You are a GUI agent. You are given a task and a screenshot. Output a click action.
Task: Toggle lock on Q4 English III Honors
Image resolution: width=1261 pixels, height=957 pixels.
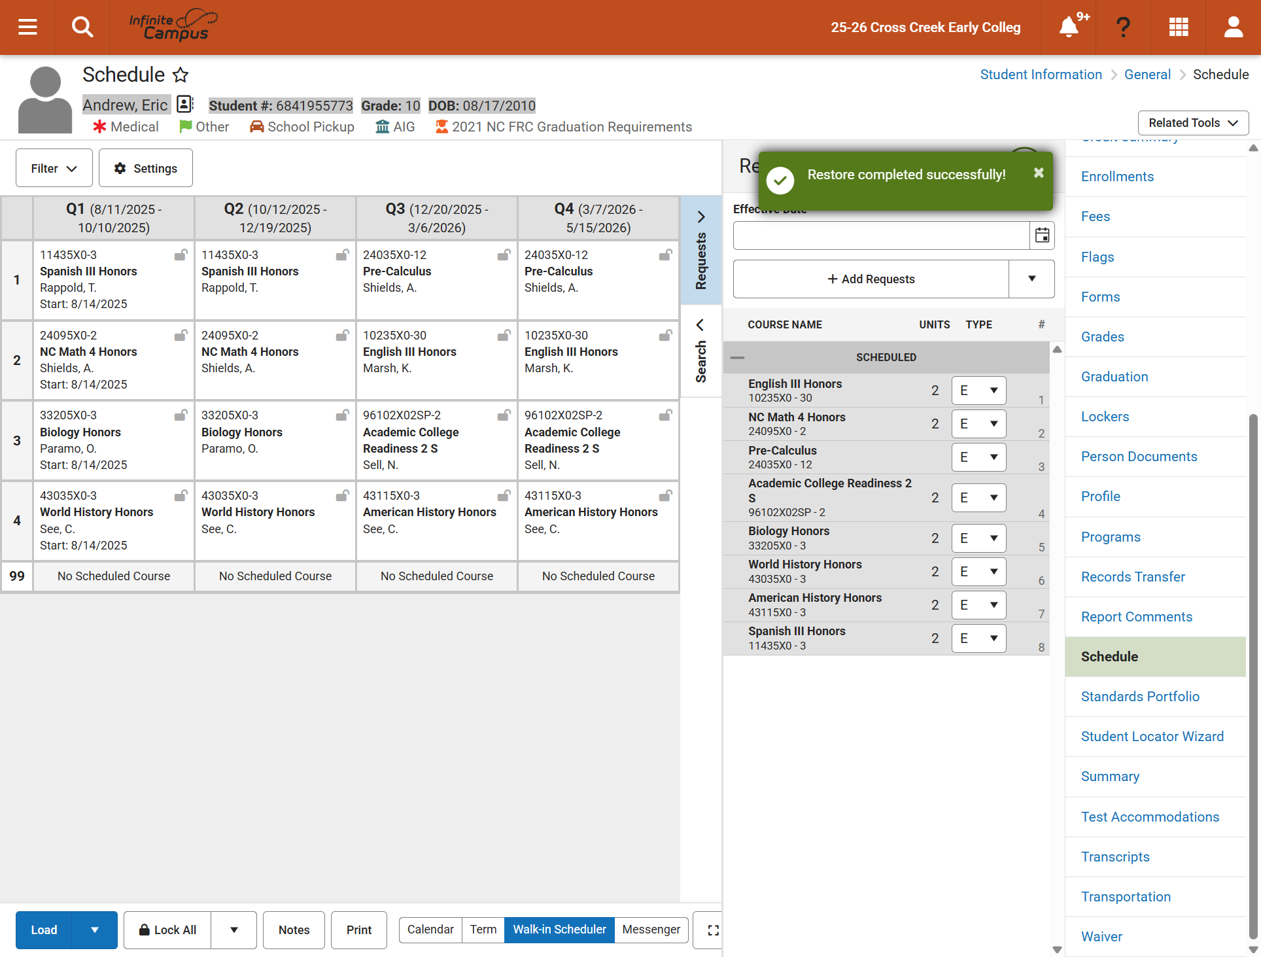(665, 336)
